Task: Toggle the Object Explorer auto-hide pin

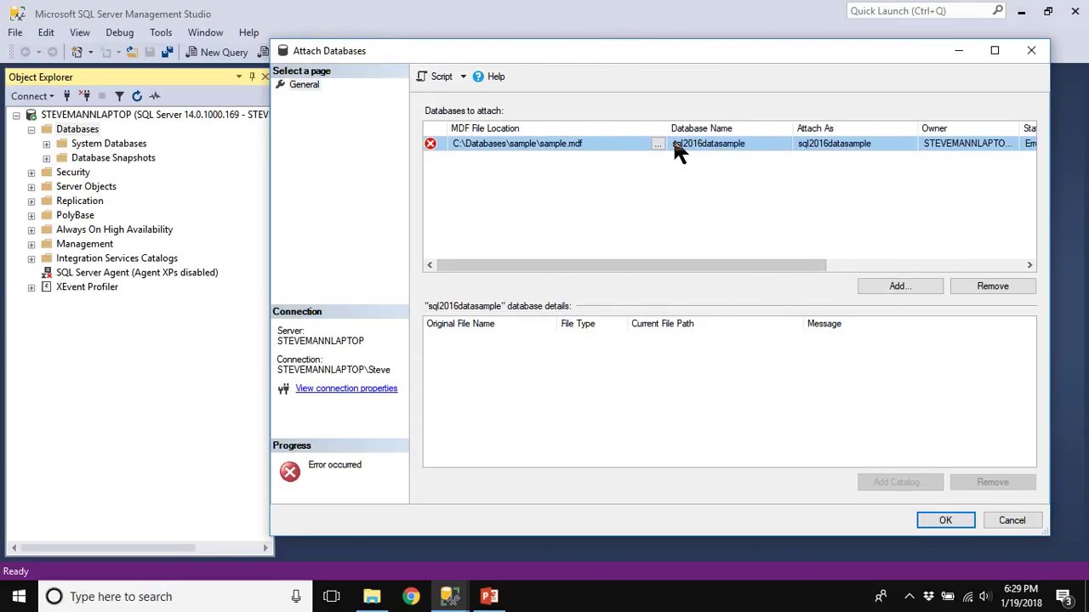Action: point(252,76)
